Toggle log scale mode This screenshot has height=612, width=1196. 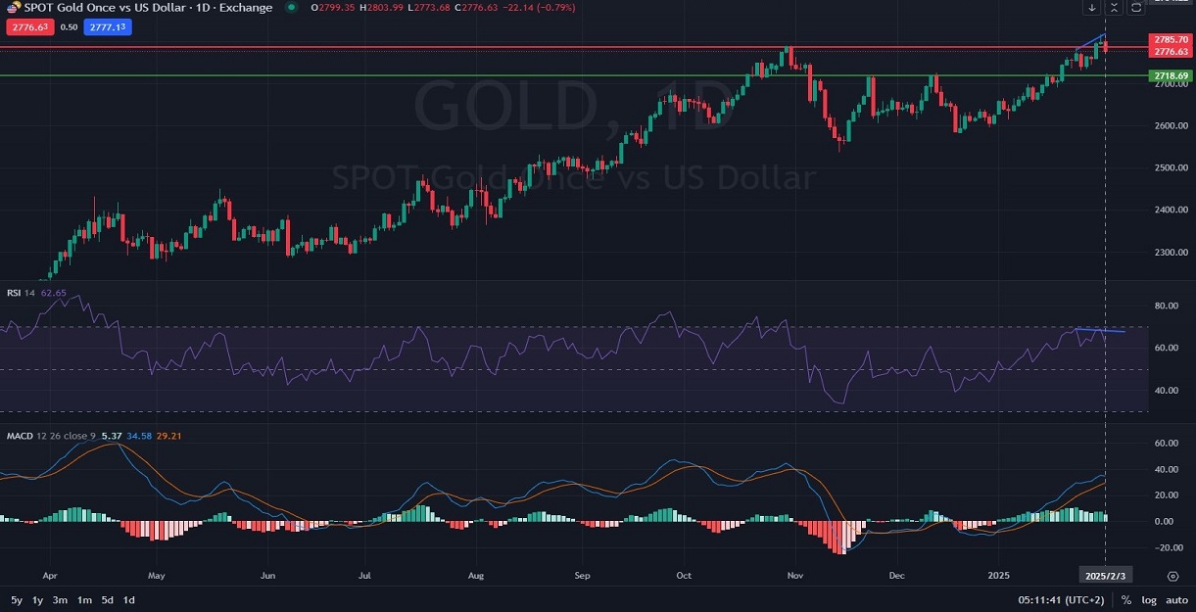[x=1148, y=599]
